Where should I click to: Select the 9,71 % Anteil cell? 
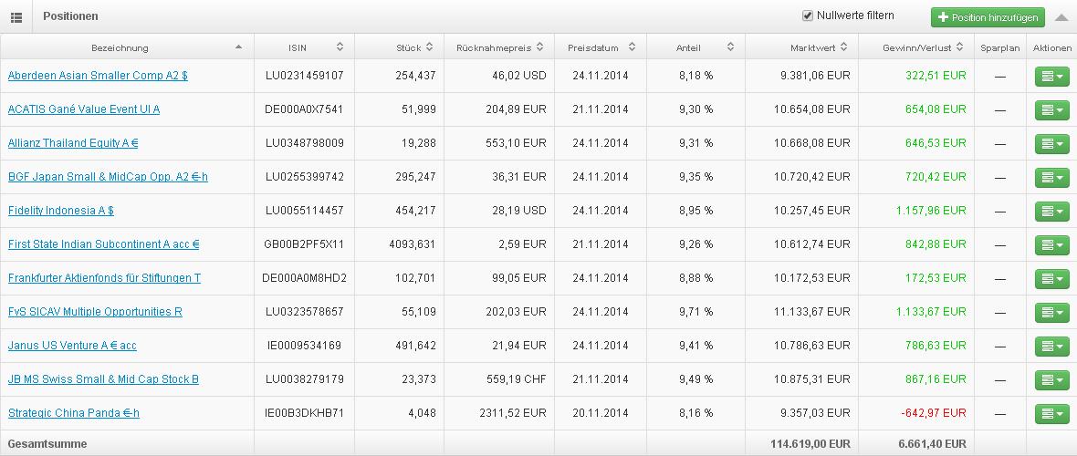pos(695,311)
